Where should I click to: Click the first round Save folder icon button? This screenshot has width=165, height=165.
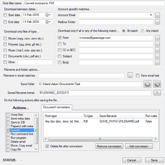click(148, 84)
